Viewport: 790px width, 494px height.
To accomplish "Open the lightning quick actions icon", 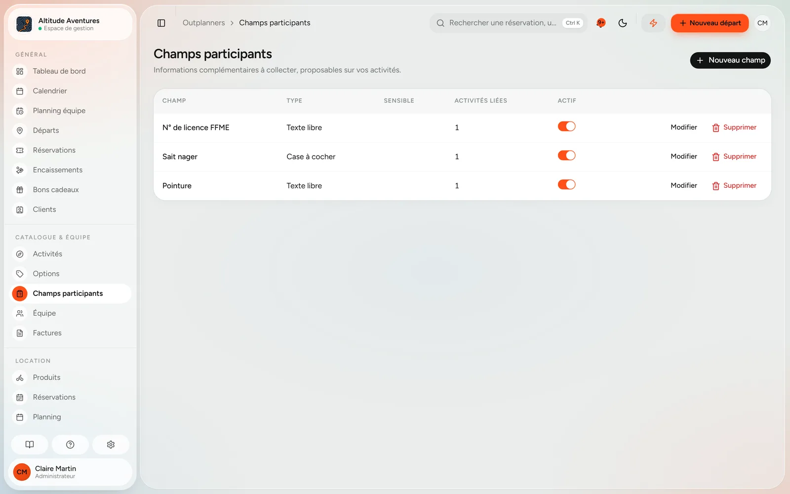I will point(653,23).
